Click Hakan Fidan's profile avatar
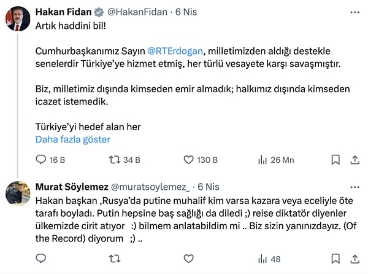The image size is (368, 274). (17, 18)
